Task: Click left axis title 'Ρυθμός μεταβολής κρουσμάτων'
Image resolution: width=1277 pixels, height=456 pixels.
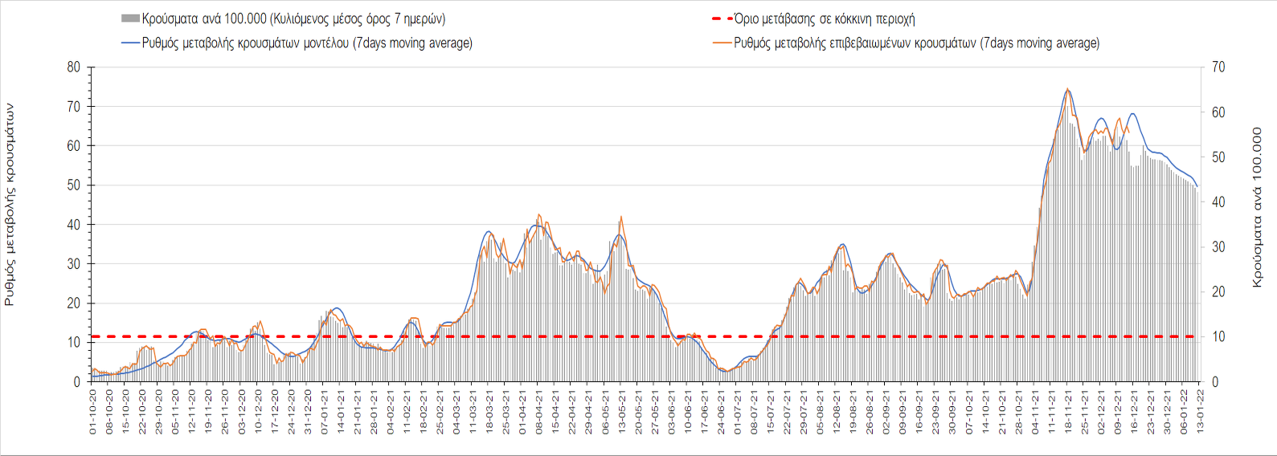Action: point(10,204)
